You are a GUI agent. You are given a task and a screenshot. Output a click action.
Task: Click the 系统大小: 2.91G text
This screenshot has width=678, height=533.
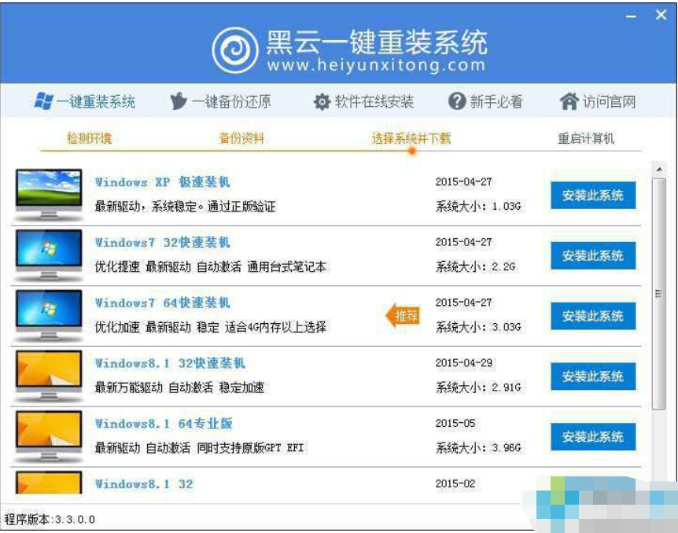477,388
